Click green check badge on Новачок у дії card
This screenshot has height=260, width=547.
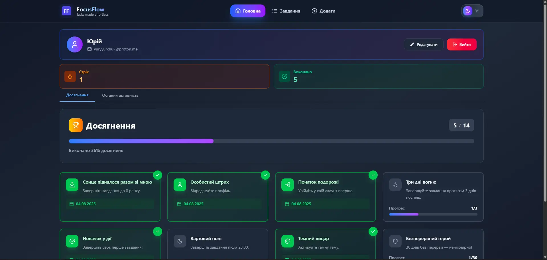[x=158, y=231]
